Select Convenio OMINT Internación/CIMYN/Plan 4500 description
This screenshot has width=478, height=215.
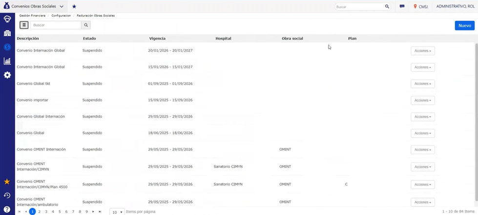[42, 184]
